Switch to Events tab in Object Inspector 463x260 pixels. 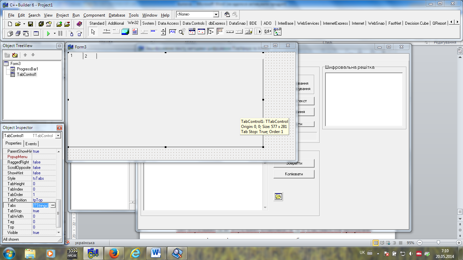(x=31, y=144)
